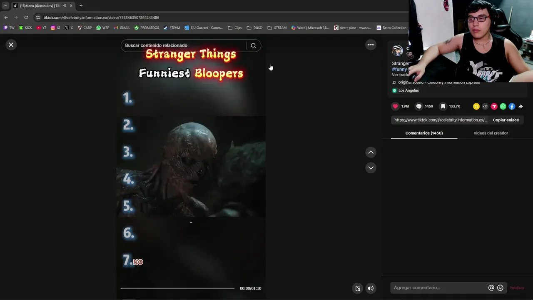Close the TikTok browser tab

(71, 6)
